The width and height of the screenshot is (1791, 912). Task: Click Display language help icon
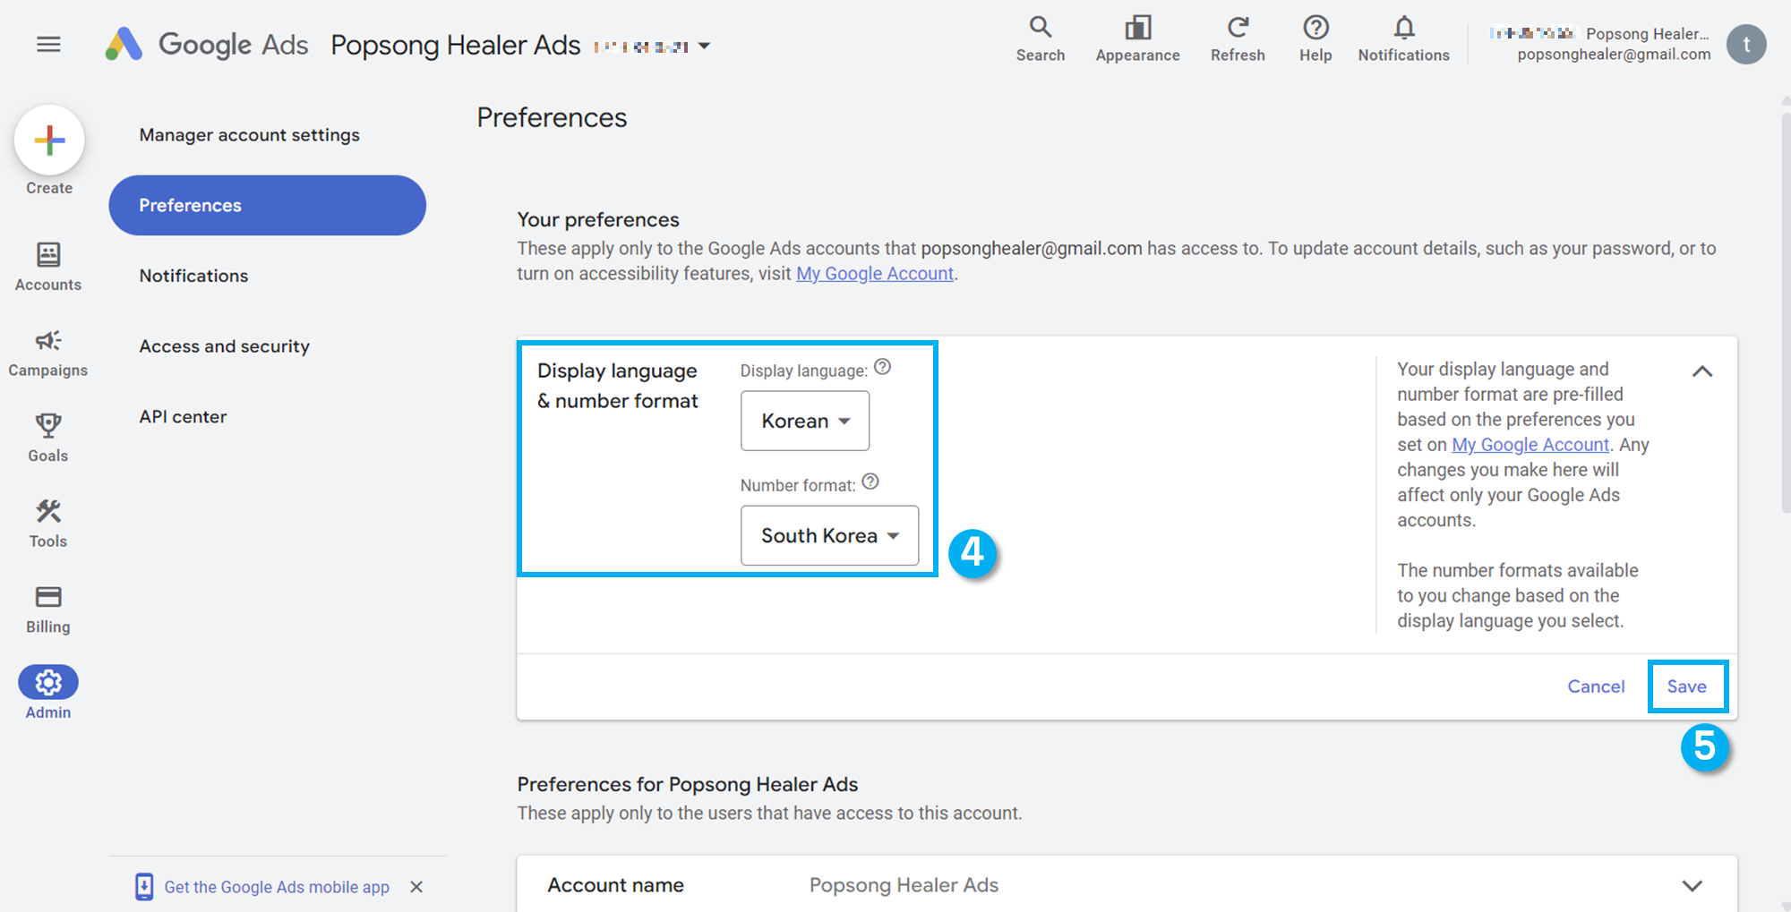point(882,367)
